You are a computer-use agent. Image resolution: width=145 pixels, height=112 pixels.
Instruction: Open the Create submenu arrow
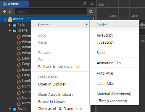point(87,24)
